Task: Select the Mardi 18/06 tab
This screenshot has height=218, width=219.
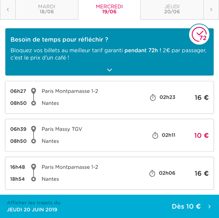Action: [x=47, y=10]
